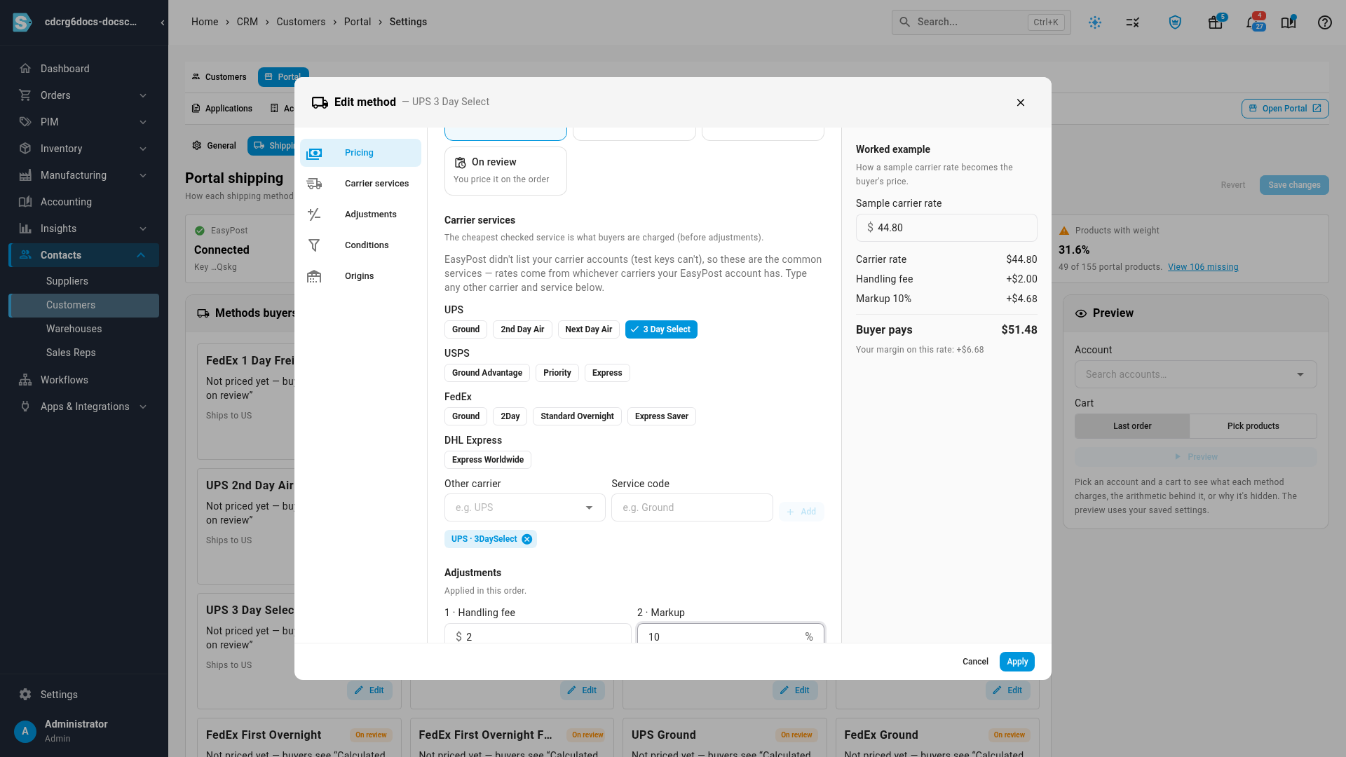Click the Administrator avatar
This screenshot has height=757, width=1346.
pyautogui.click(x=25, y=732)
